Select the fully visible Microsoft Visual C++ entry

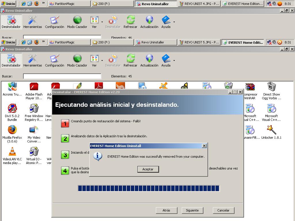pos(271,113)
